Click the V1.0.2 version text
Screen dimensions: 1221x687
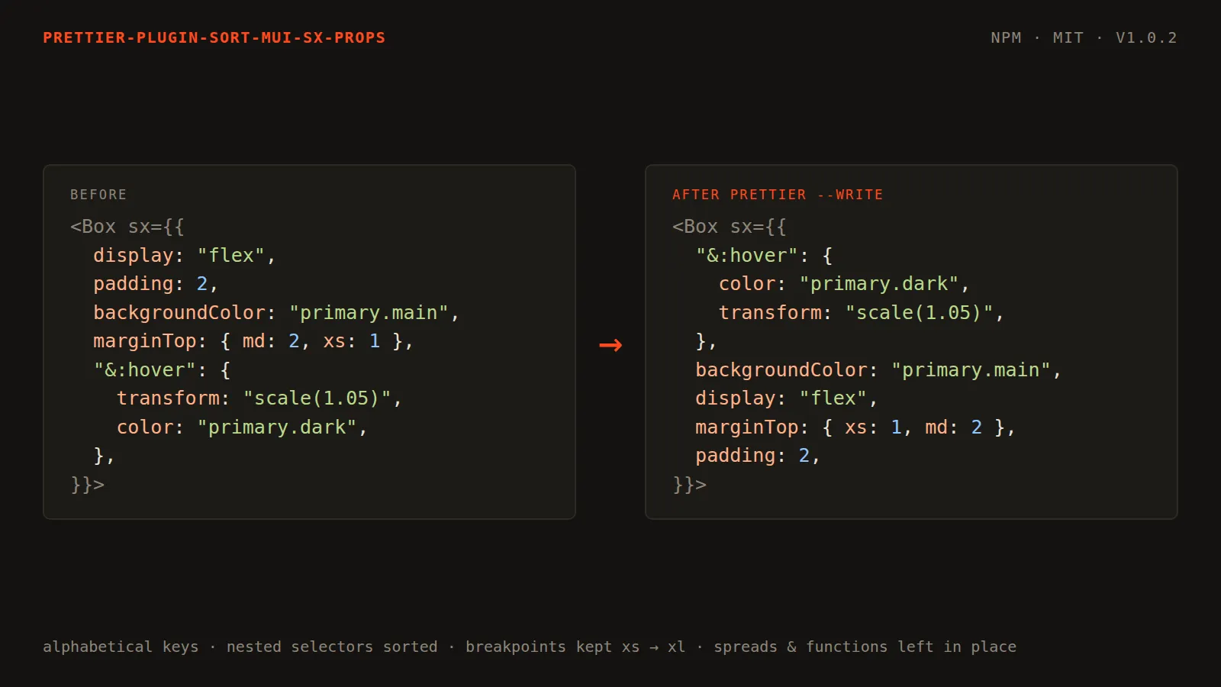pos(1146,37)
